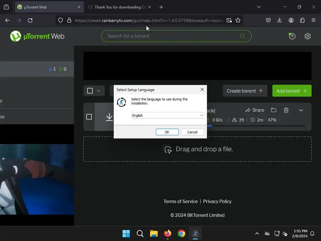Open the uTorrent help icon
The image size is (321, 241).
click(292, 36)
